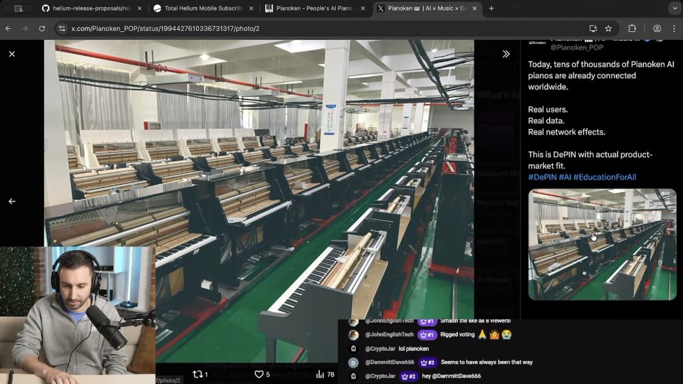Click the streamer webcam overlay

pos(77,315)
